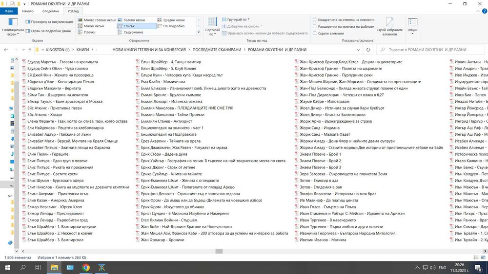Toggle the Details pane button
The image size is (488, 274).
tap(48, 31)
